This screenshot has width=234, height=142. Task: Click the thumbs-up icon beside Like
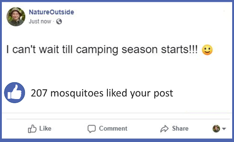(x=32, y=129)
